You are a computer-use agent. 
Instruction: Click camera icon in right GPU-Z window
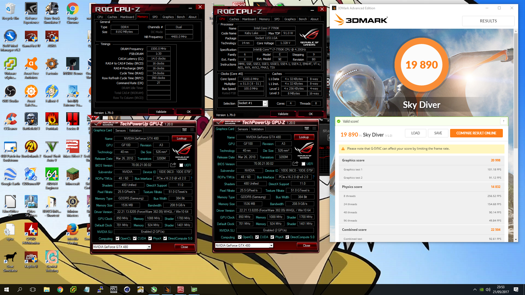tap(307, 128)
